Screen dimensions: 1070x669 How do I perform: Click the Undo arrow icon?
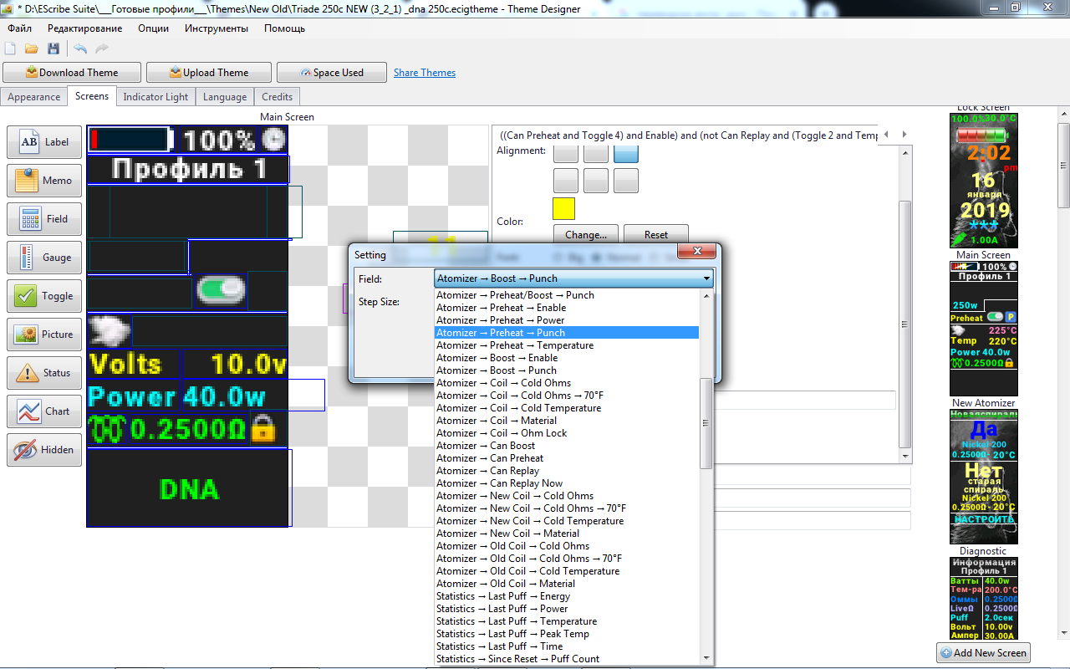click(80, 49)
